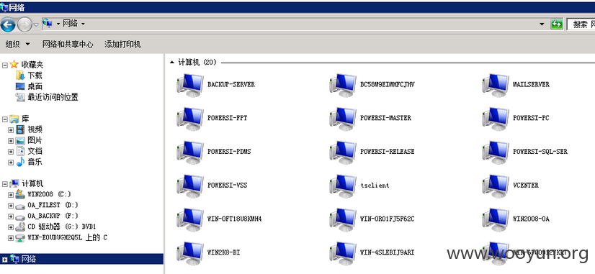The height and width of the screenshot is (274, 595).
Task: Select 网络 node in navigation tree
Action: pyautogui.click(x=81, y=259)
